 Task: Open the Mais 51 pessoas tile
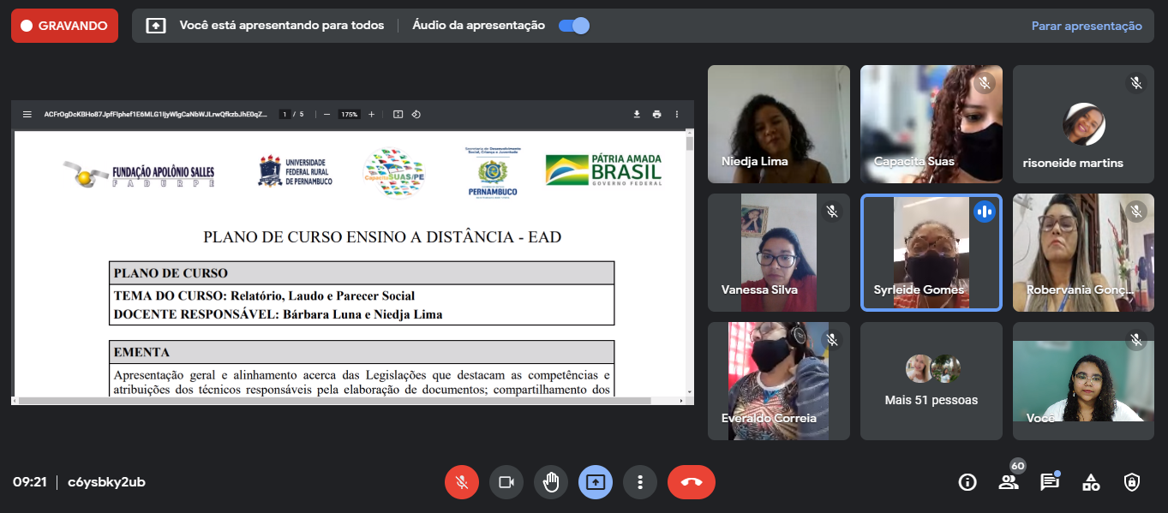point(931,381)
